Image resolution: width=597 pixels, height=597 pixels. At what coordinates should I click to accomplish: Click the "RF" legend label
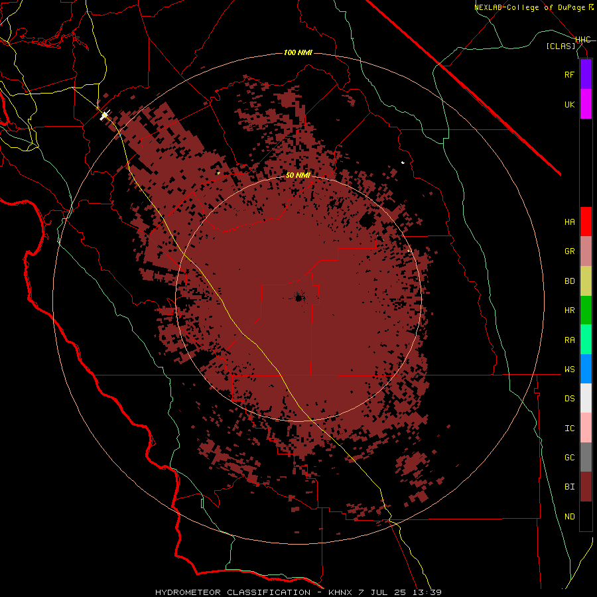click(569, 74)
